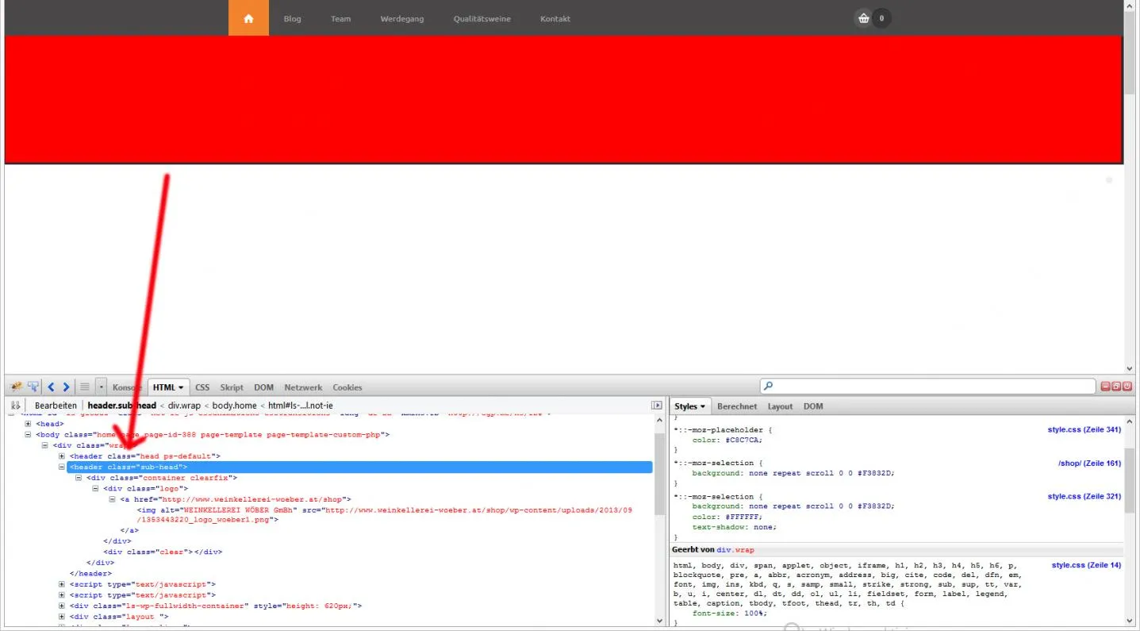Click the orange home icon in navigation
The image size is (1140, 631).
tap(248, 17)
